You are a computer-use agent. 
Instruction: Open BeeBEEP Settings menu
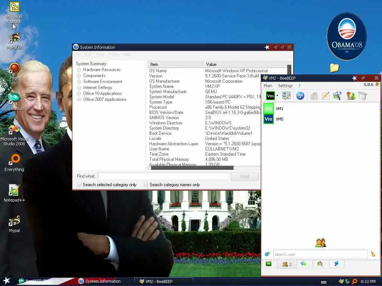(285, 86)
